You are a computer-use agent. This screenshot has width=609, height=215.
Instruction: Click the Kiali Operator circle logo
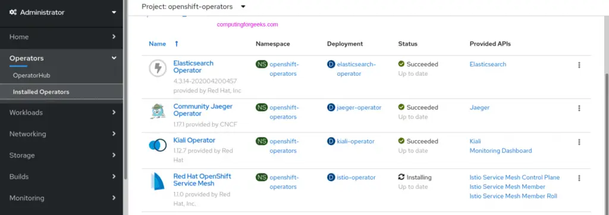(158, 145)
